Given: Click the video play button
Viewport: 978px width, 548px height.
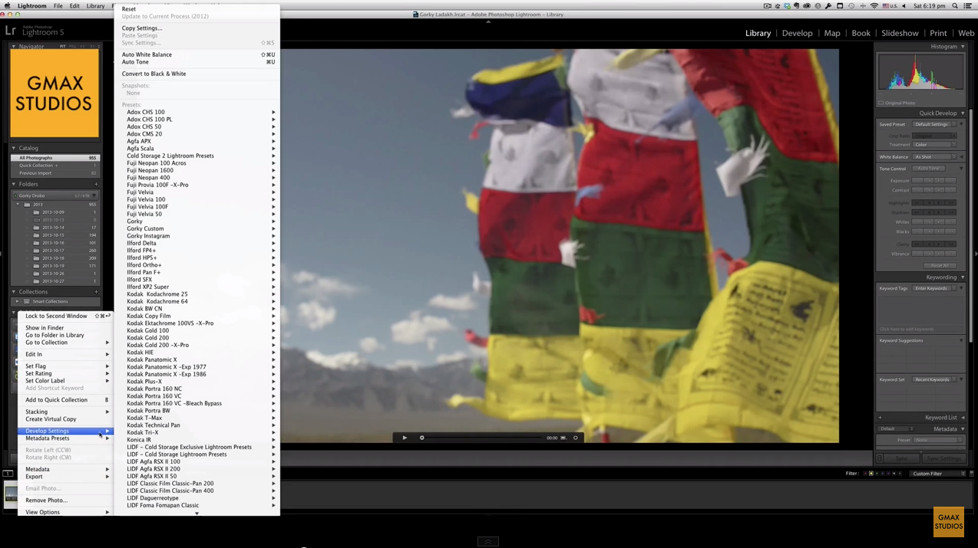Looking at the screenshot, I should [405, 438].
